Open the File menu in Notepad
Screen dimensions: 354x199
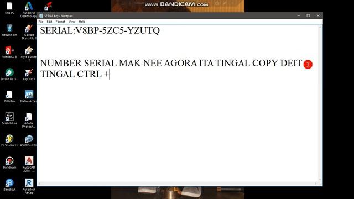pos(41,22)
